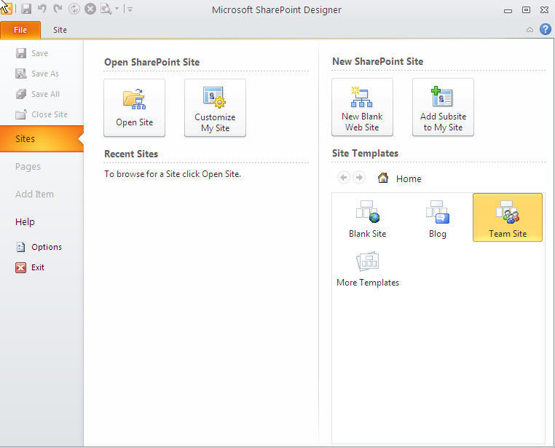Image resolution: width=555 pixels, height=448 pixels.
Task: Click the Refresh icon in quick access toolbar
Action: click(x=74, y=9)
